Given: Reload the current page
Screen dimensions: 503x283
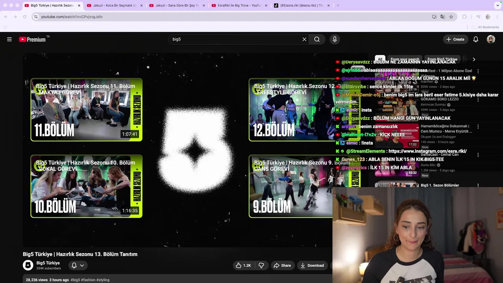Looking at the screenshot, I should (25, 17).
